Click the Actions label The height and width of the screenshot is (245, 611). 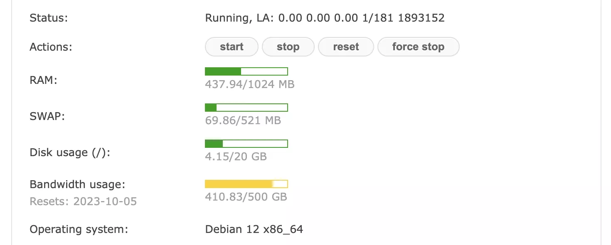tap(51, 47)
